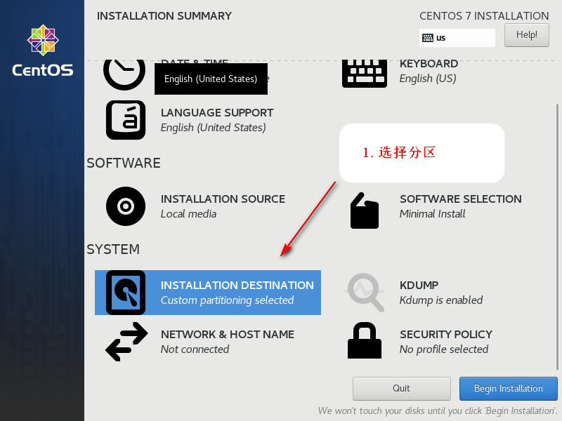Click keyboard layout indicator icon next to 'us'
Screen dimensions: 562x421
click(x=428, y=38)
